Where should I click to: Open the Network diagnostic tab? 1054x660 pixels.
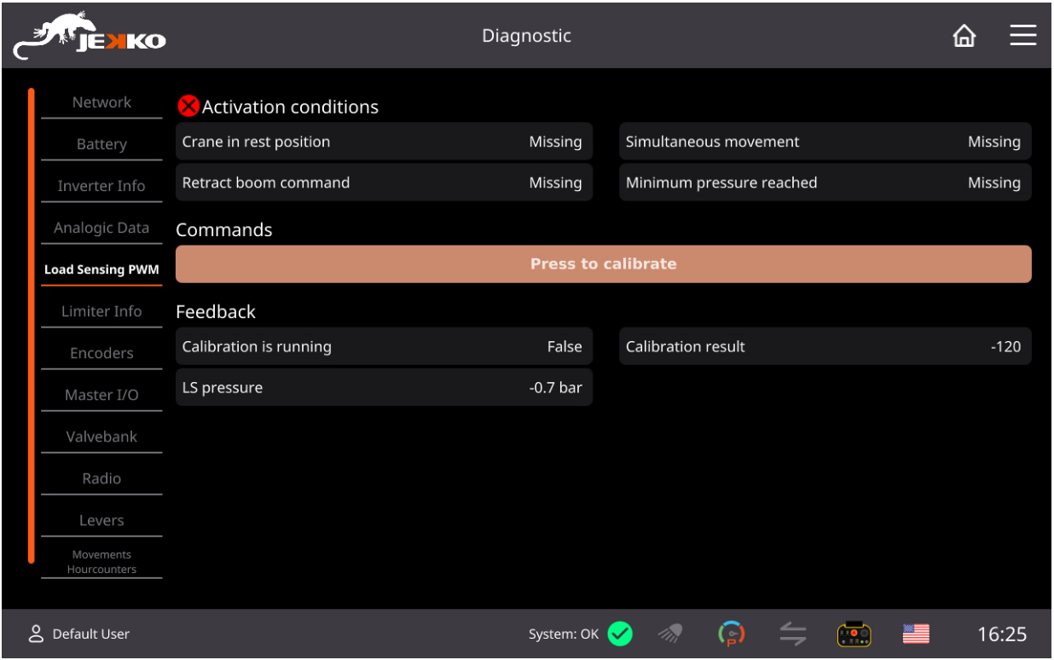tap(101, 102)
